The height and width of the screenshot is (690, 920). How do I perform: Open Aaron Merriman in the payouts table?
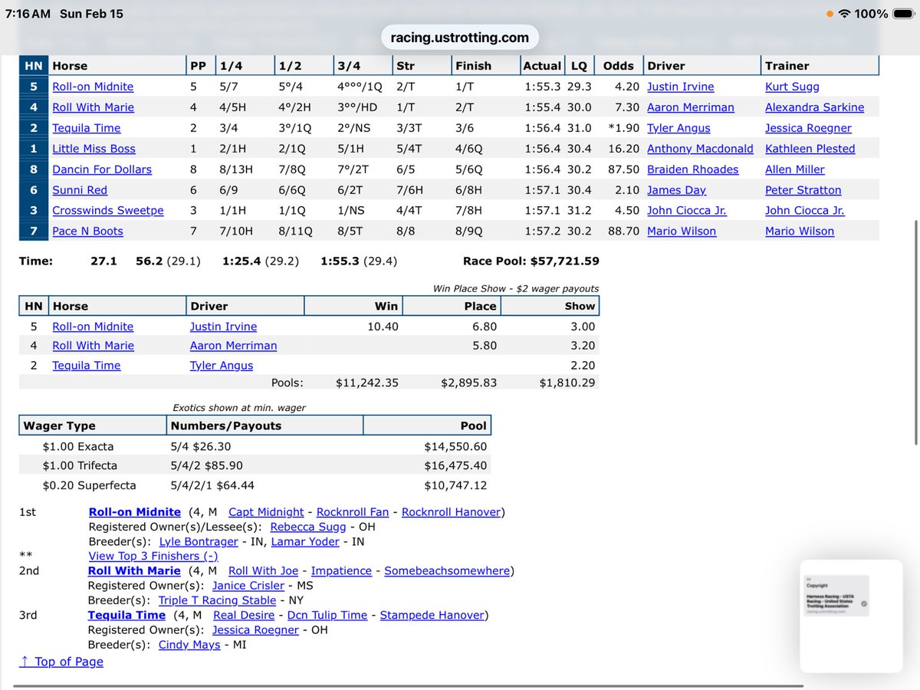[x=233, y=346]
